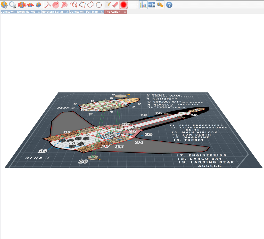The height and width of the screenshot is (239, 264).
Task: Open the red color swatch picker
Action: pyautogui.click(x=124, y=5)
